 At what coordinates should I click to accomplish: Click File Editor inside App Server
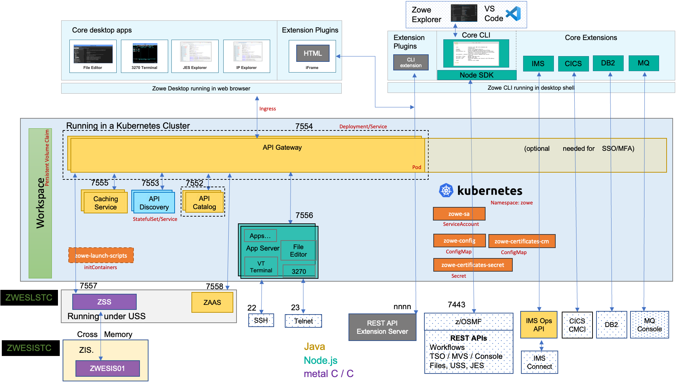pyautogui.click(x=298, y=251)
